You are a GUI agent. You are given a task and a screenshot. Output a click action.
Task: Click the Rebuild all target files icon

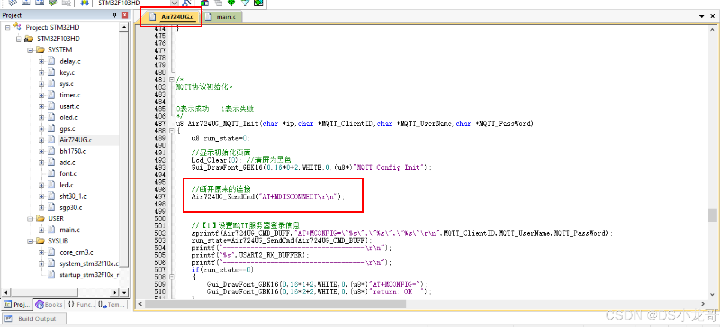pos(39,3)
